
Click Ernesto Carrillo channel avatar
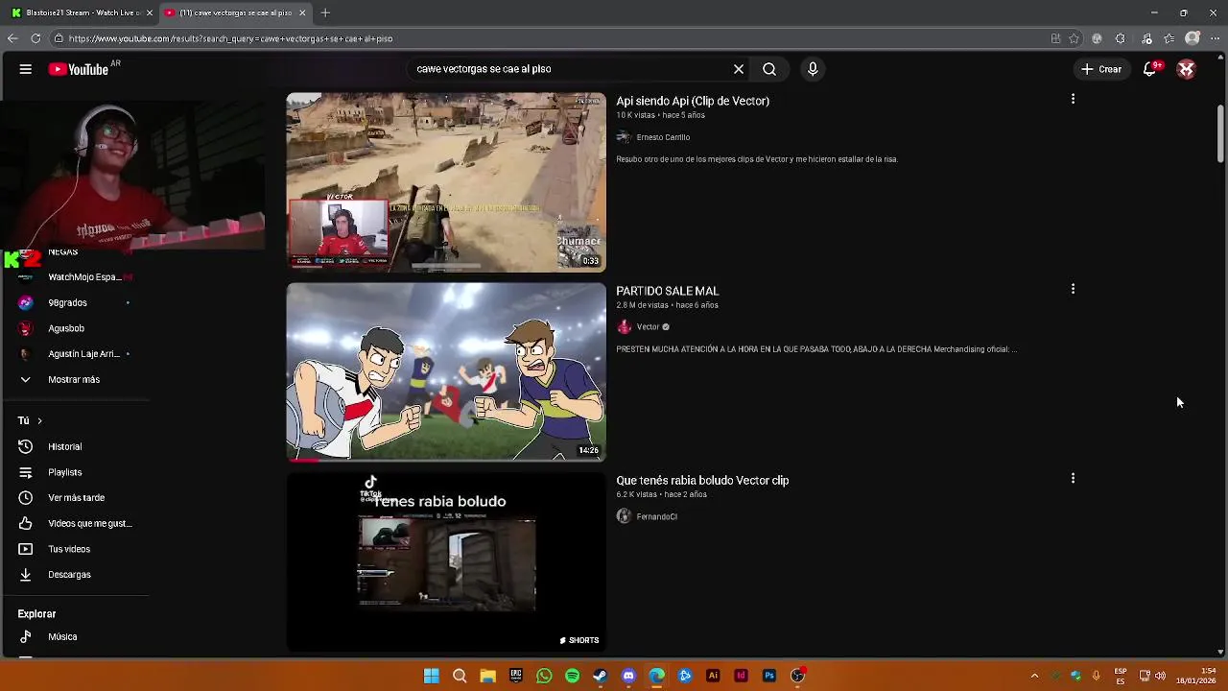point(624,137)
